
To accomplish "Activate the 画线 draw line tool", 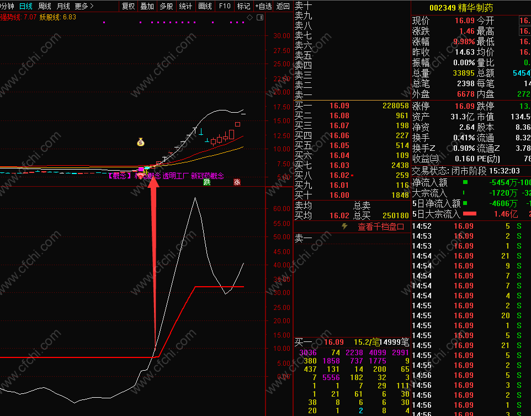I will coord(205,6).
